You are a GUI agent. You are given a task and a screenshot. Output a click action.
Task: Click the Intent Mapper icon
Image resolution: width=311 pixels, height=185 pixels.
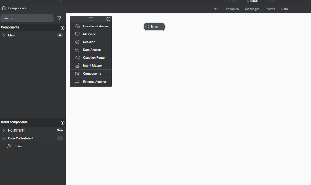pyautogui.click(x=77, y=66)
